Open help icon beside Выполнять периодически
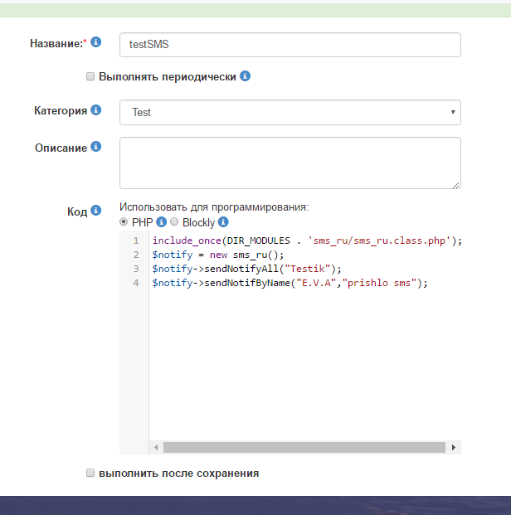The width and height of the screenshot is (511, 515). tap(246, 76)
